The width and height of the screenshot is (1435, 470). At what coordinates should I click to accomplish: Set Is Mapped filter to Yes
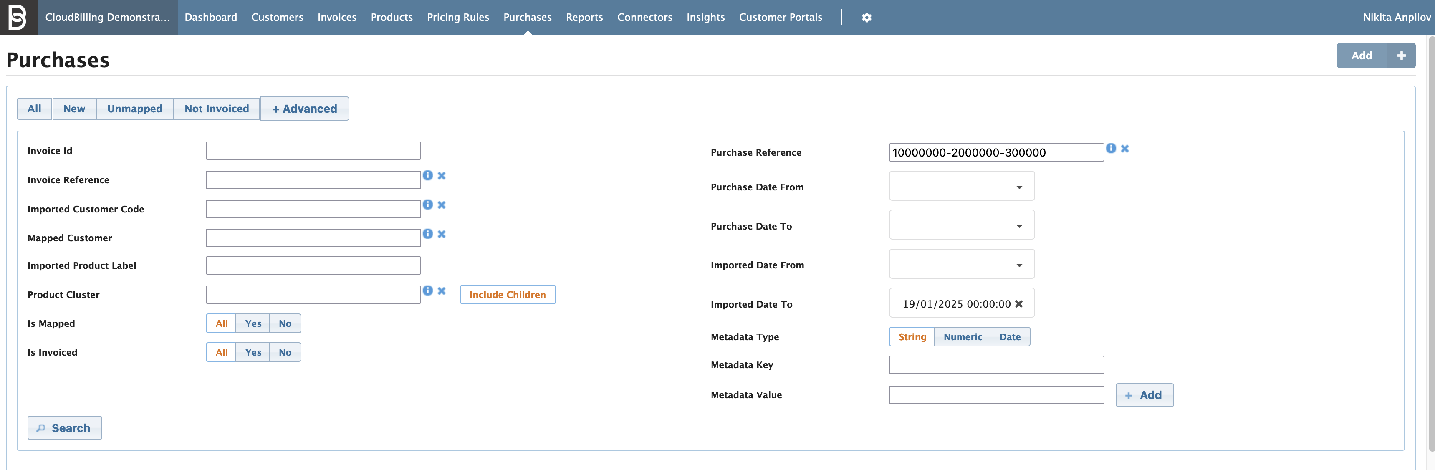(253, 323)
